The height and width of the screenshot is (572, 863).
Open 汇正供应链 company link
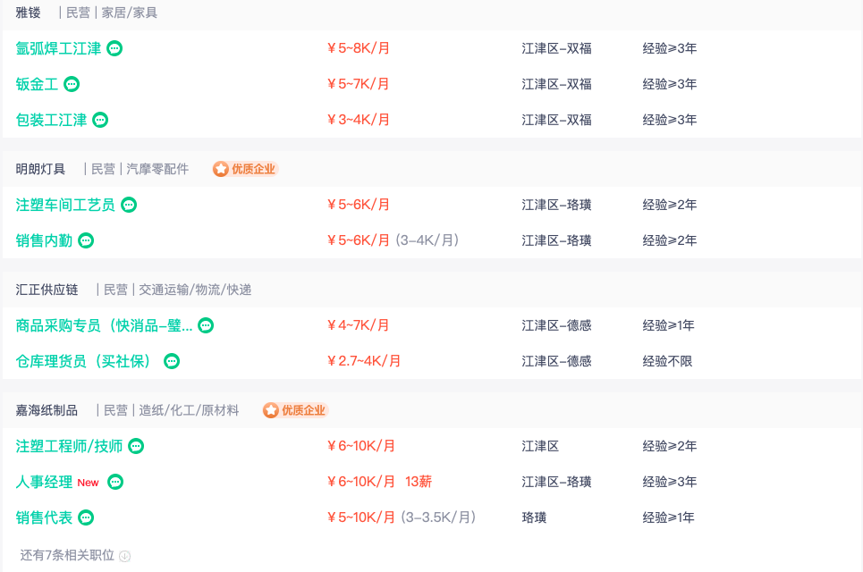coord(47,290)
